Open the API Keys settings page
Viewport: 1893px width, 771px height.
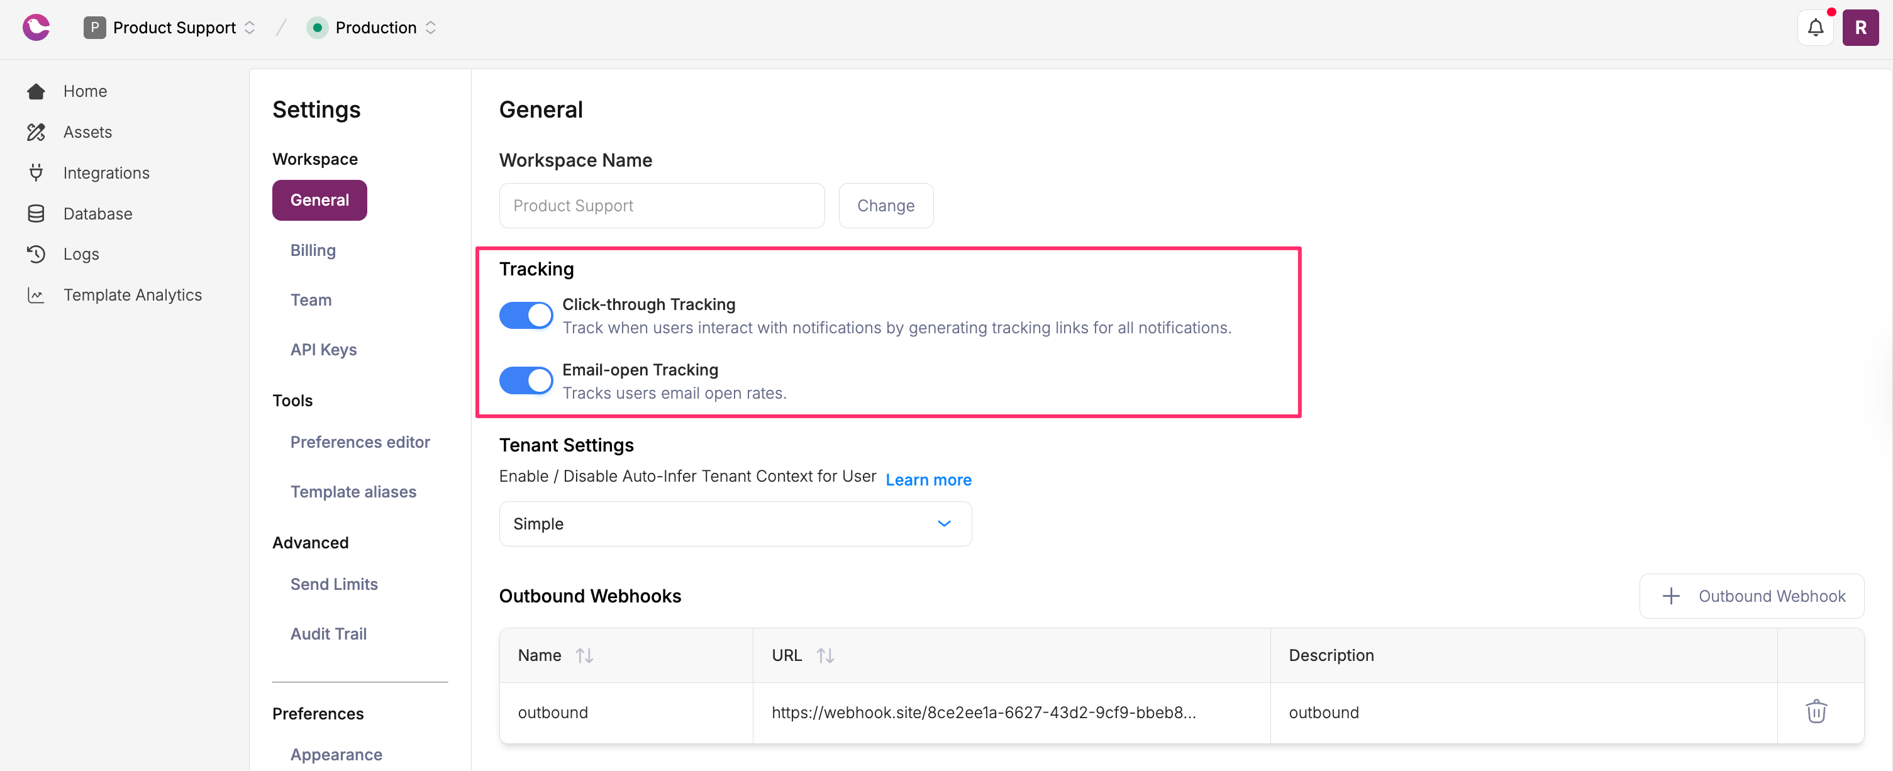323,350
